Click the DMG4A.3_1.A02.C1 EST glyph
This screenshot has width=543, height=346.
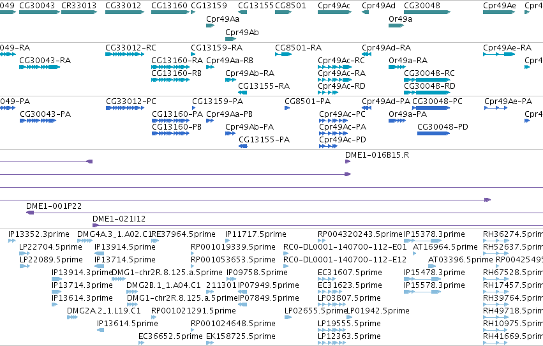pos(85,241)
